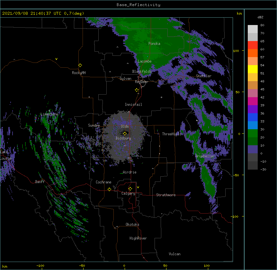The height and width of the screenshot is (270, 277).
Task: Click the Stettler city label
Action: pyautogui.click(x=204, y=76)
